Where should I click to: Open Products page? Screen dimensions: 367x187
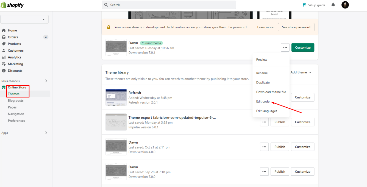point(14,44)
